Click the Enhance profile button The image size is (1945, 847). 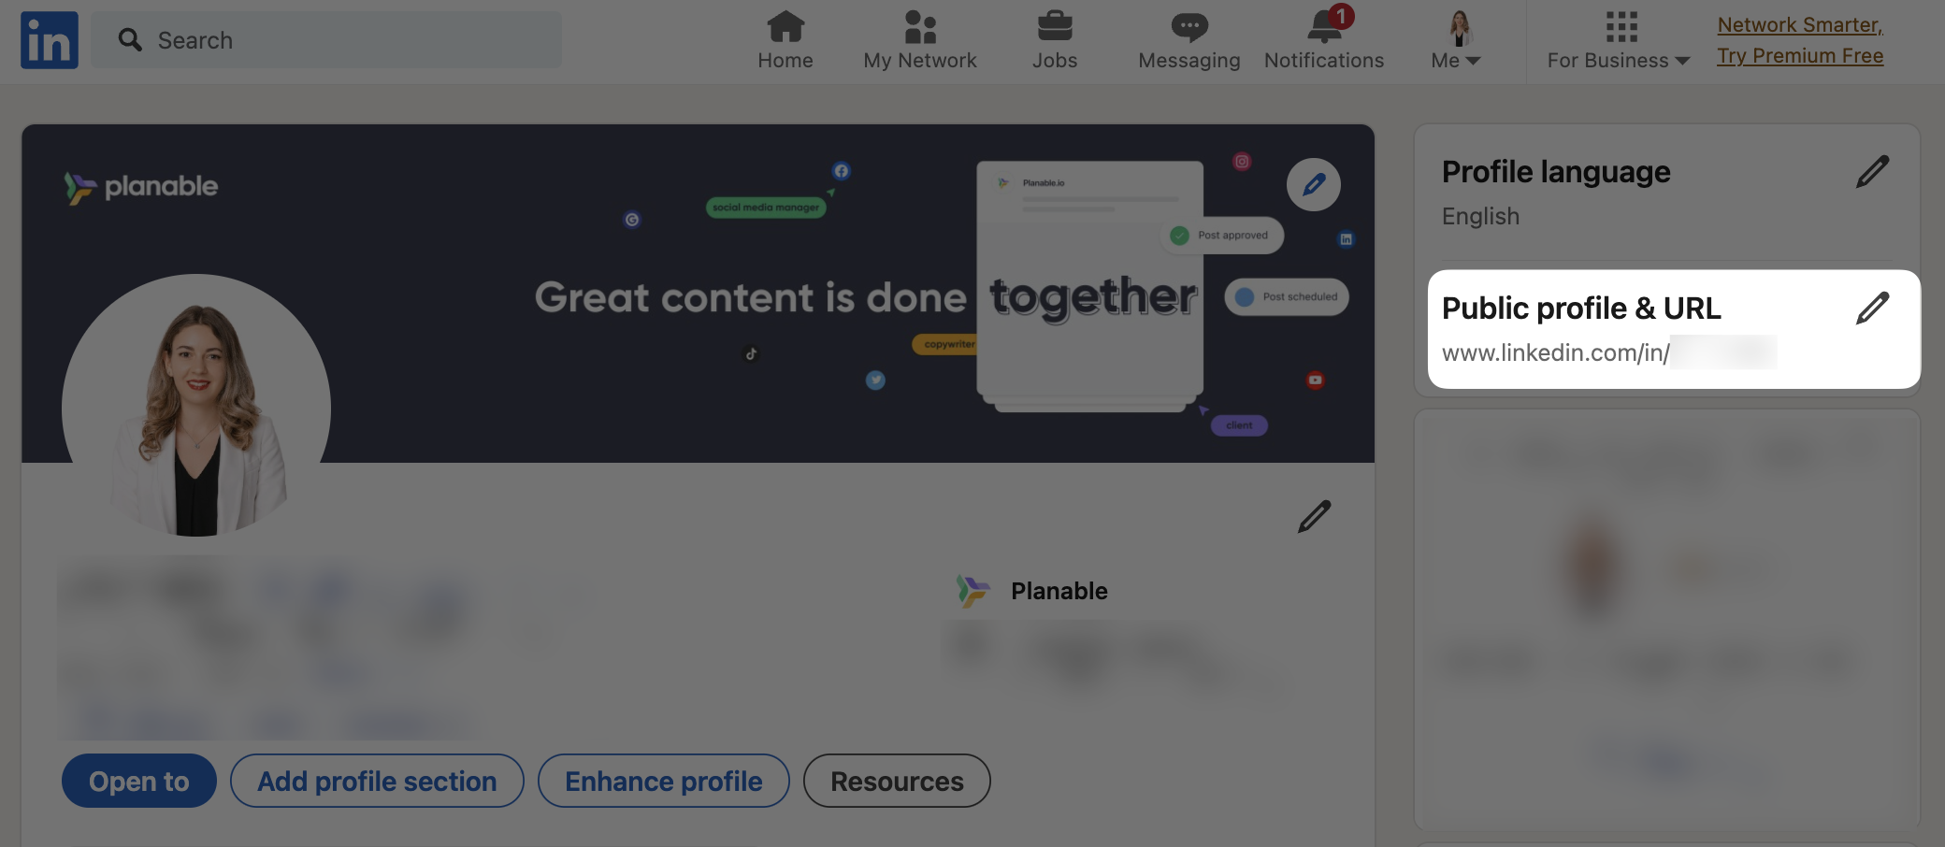click(664, 781)
